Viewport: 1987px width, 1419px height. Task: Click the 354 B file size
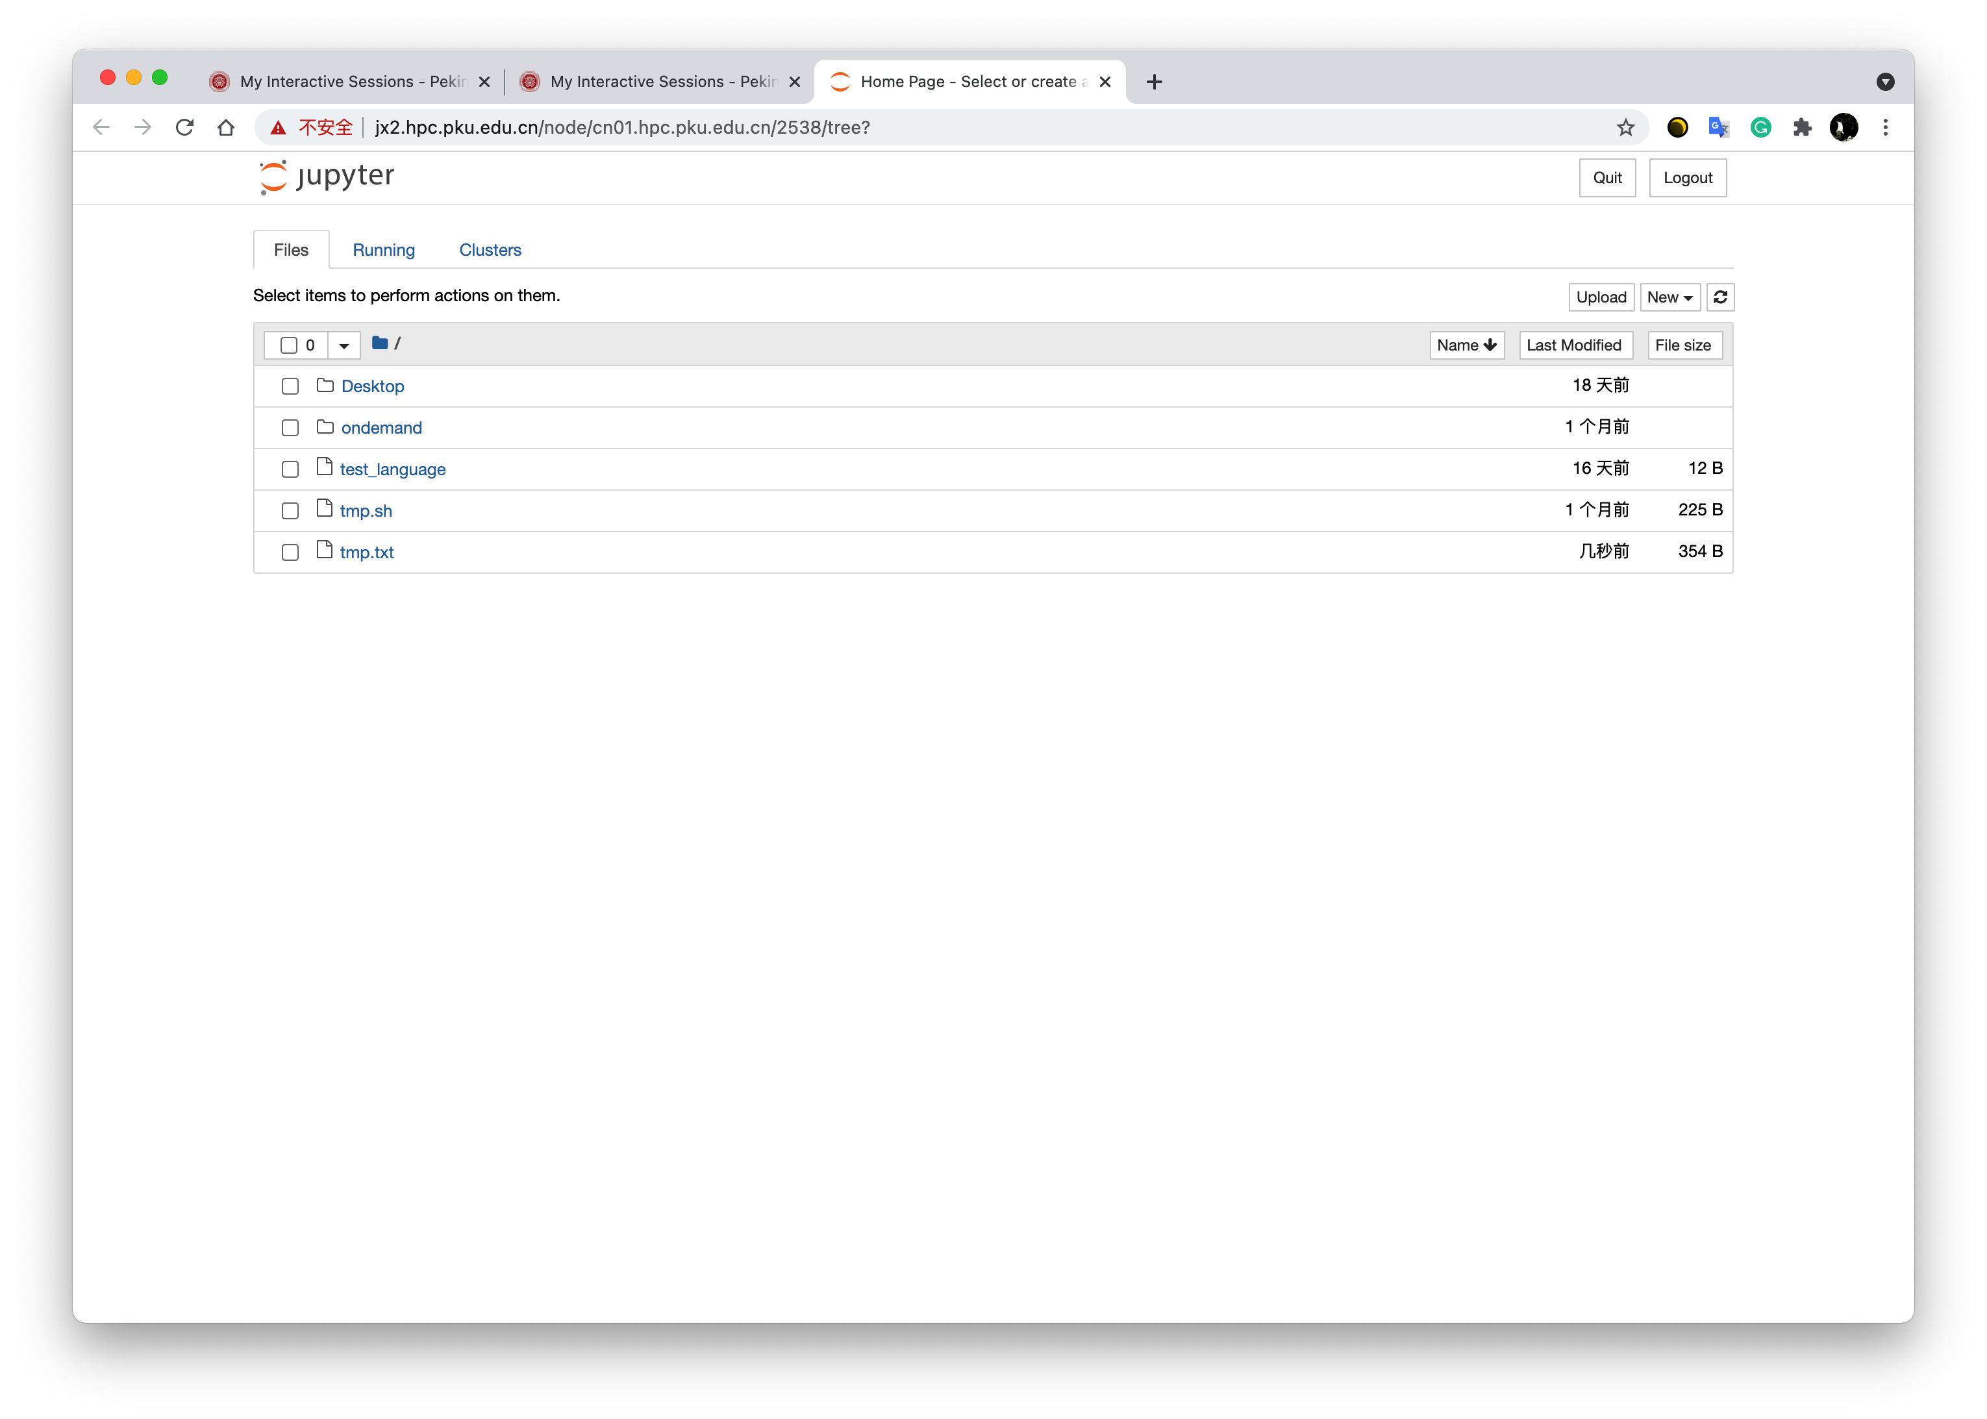click(1699, 551)
